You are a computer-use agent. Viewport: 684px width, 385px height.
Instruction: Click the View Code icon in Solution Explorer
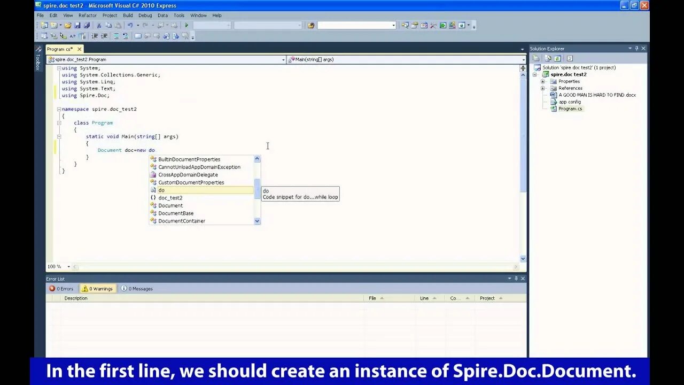click(570, 58)
